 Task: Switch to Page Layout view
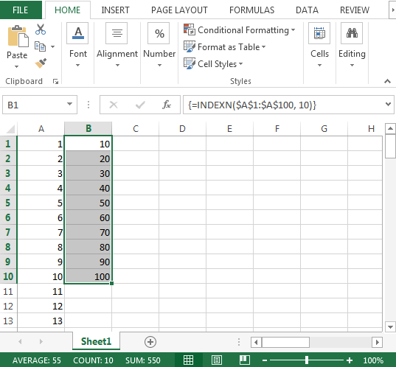tap(217, 360)
